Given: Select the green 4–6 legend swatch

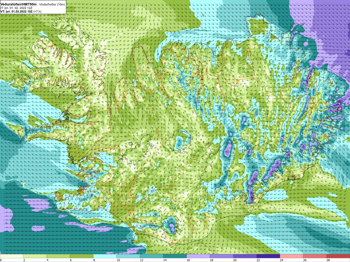Looking at the screenshot, I should pos(58,256).
